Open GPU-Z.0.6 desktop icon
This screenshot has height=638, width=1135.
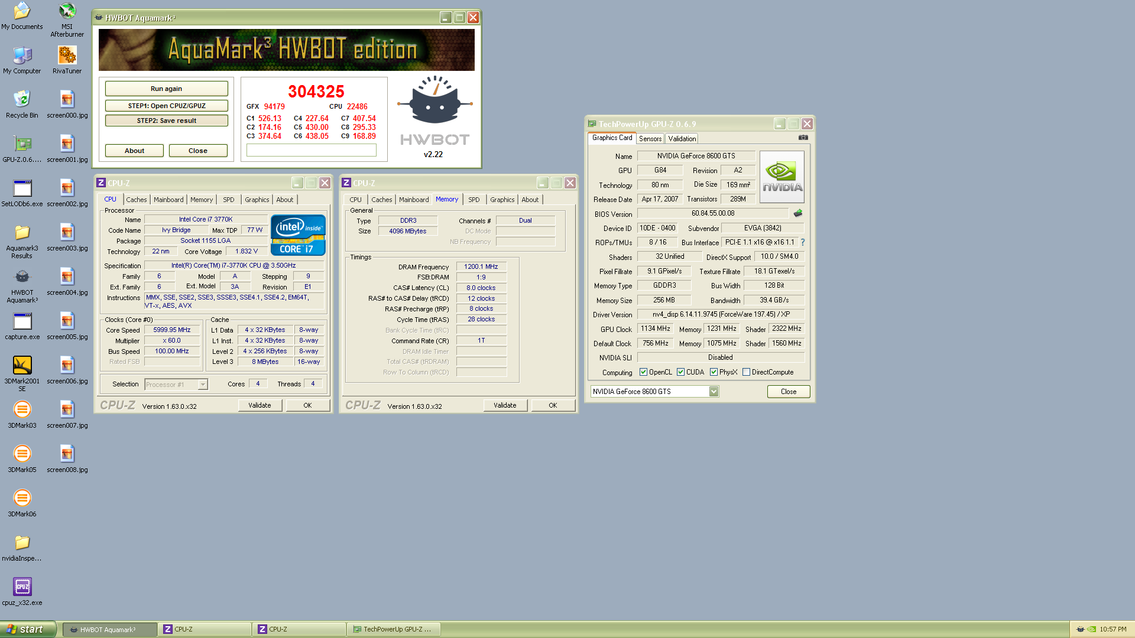point(22,149)
